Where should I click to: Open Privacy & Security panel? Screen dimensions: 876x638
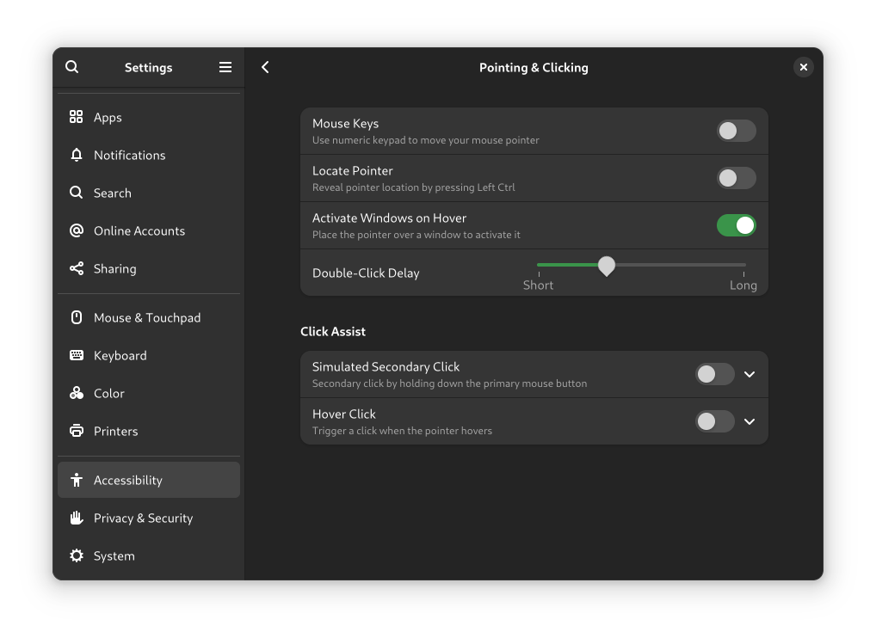(x=143, y=518)
